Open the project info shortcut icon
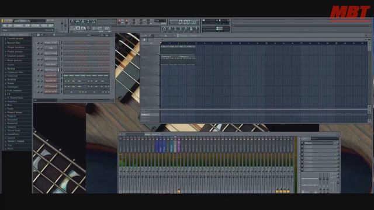Image resolution: width=374 pixels, height=210 pixels. [x=181, y=29]
